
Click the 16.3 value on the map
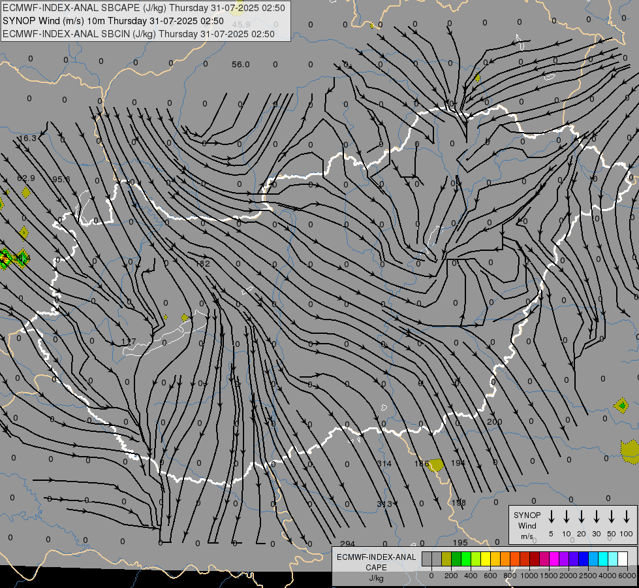click(27, 139)
